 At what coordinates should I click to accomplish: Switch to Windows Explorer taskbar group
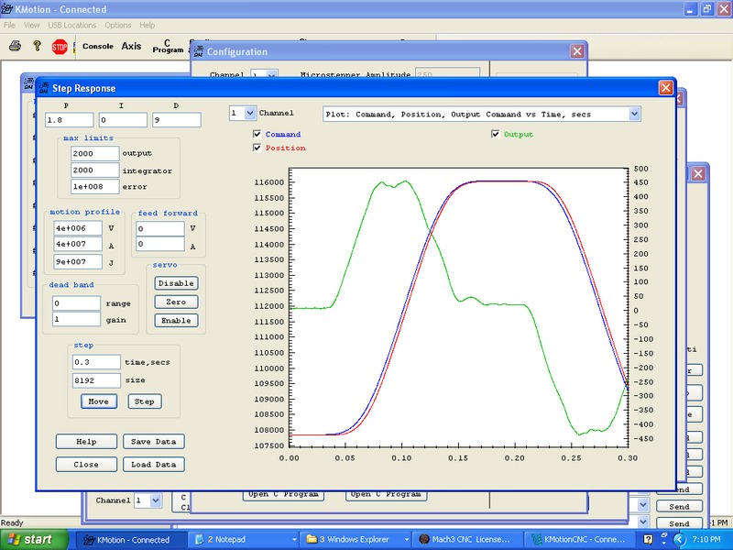[x=354, y=540]
